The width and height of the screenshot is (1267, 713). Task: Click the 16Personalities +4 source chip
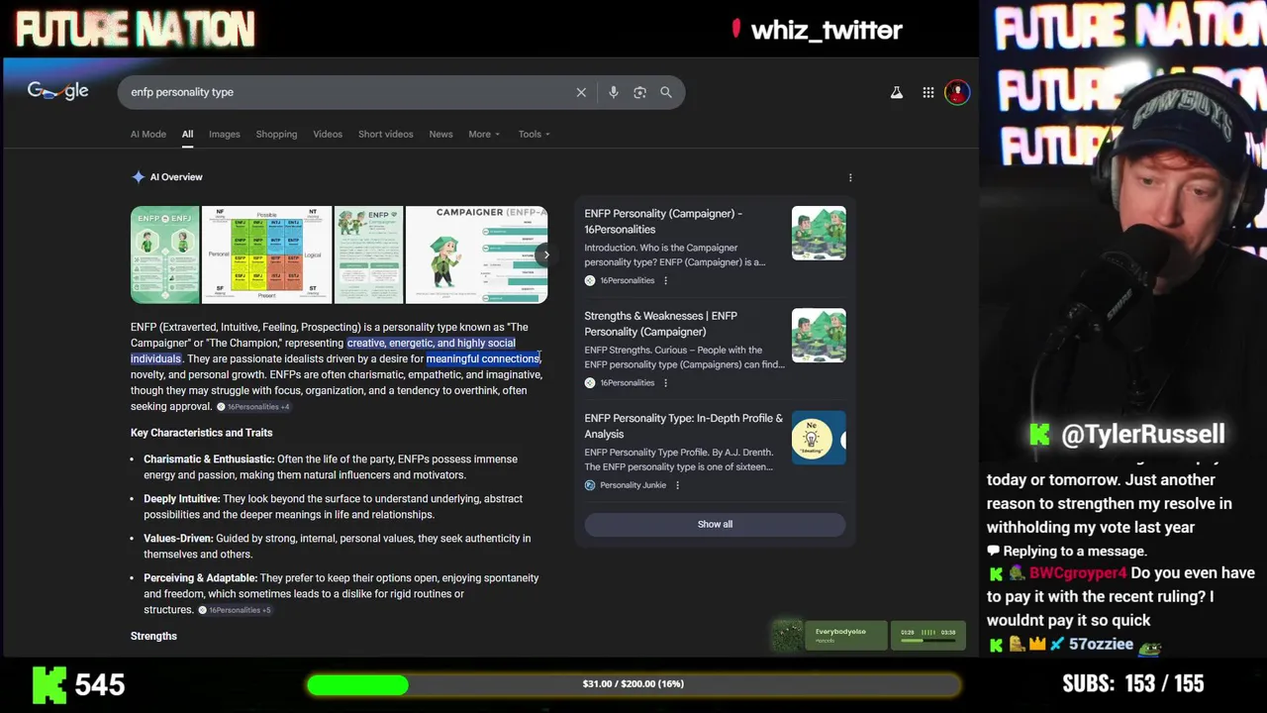(254, 407)
